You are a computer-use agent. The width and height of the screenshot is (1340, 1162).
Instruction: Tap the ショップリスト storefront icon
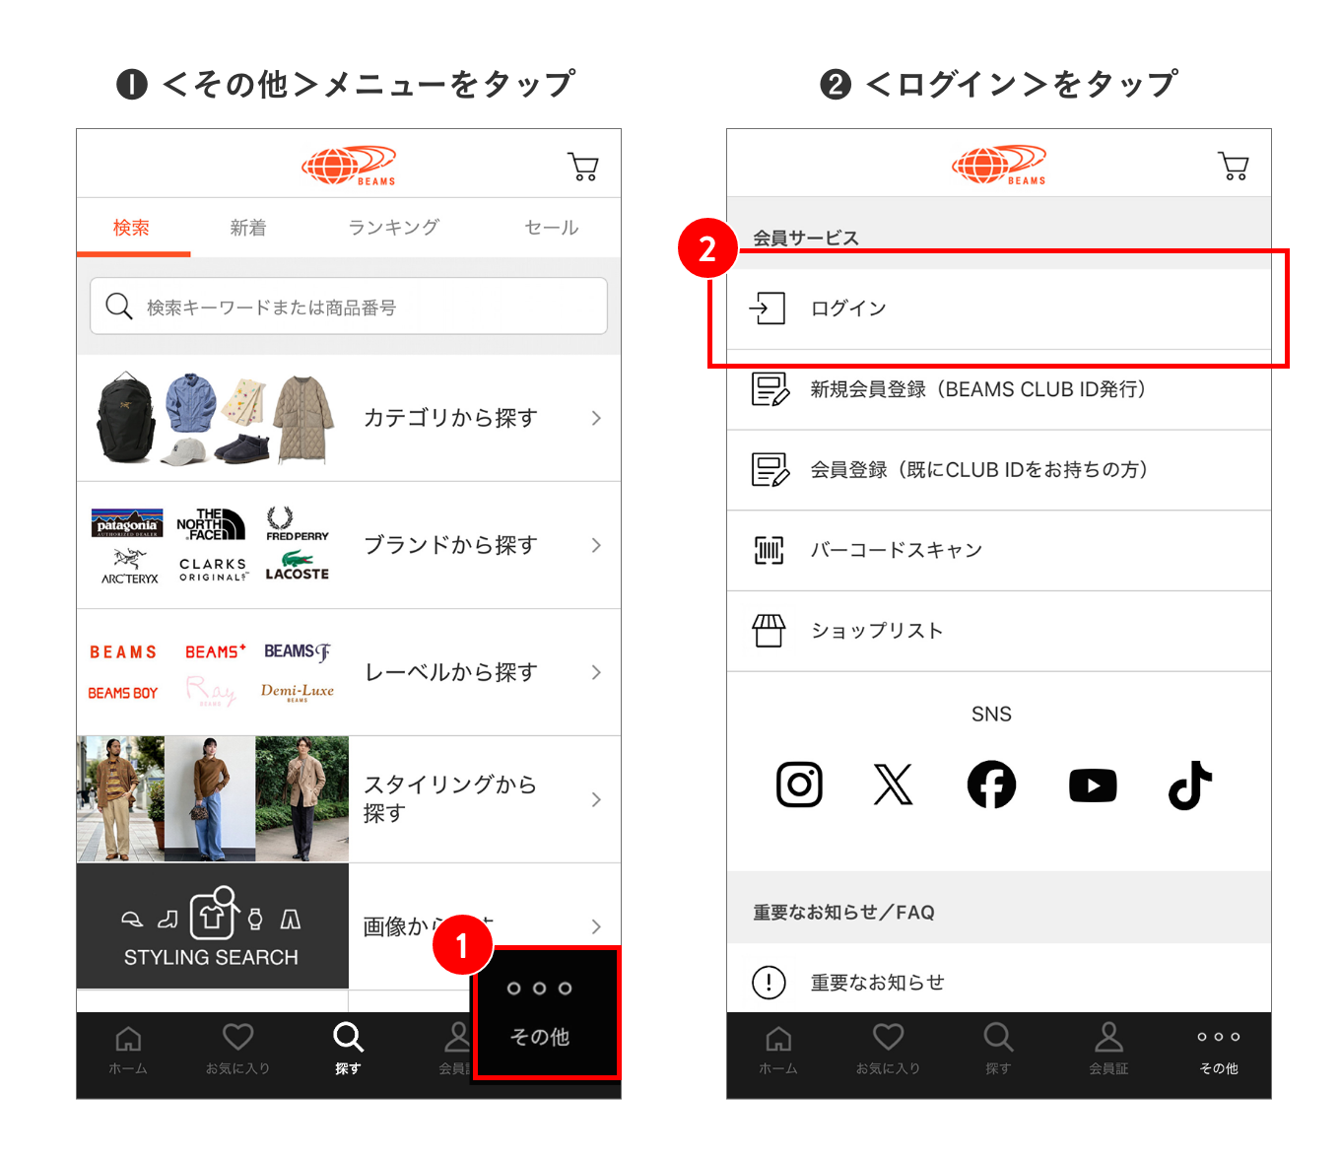pos(769,631)
